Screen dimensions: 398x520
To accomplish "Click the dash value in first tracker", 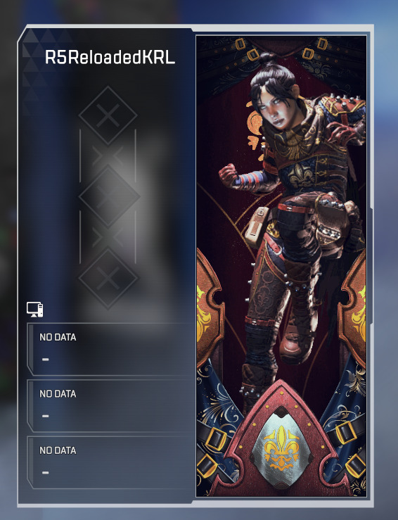I will click(46, 359).
